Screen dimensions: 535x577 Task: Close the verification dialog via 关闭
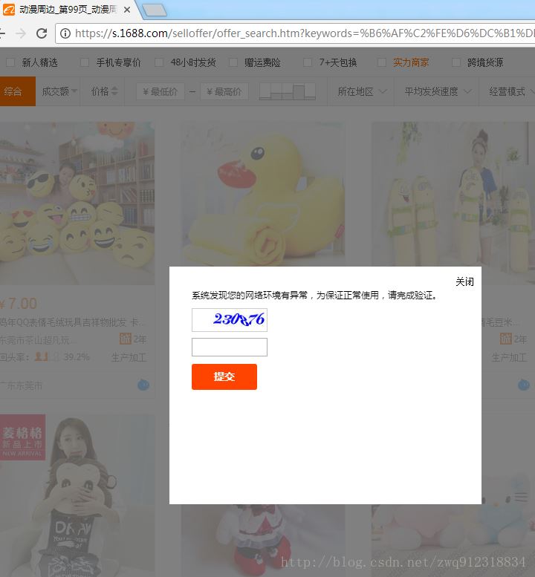(x=464, y=282)
